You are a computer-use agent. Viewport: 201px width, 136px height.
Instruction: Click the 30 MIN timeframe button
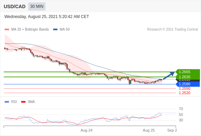click(37, 6)
